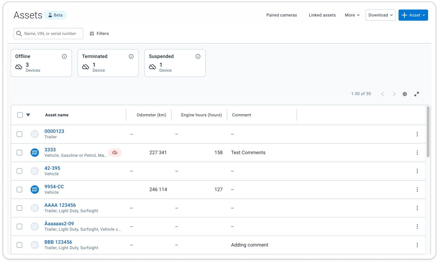Screen dimensions: 439x263
Task: Open asset AAAA 123456 details
Action: (x=60, y=205)
